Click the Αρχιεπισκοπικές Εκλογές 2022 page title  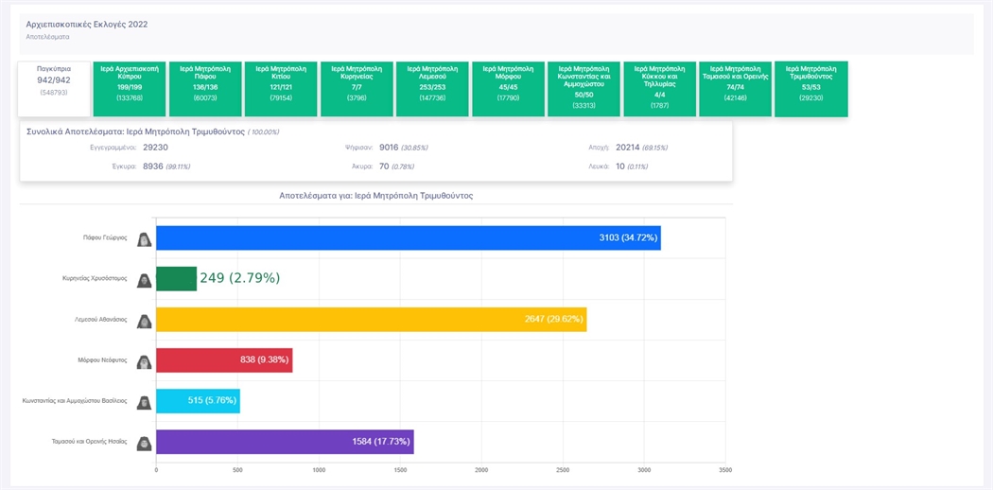tap(86, 25)
